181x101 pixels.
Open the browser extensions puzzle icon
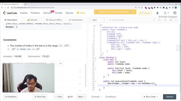170,8
